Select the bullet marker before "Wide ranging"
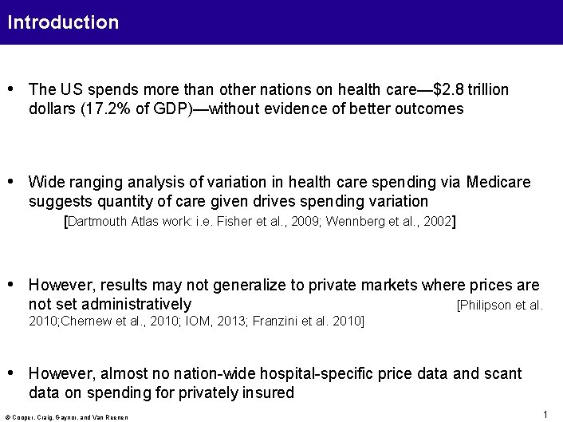The width and height of the screenshot is (563, 422). 10,181
